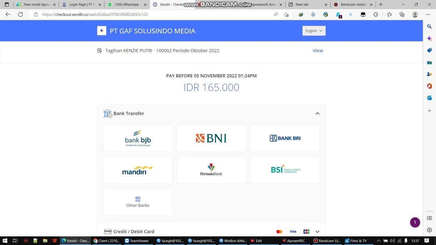Open the sidebar Office icon
The image size is (436, 245).
click(x=430, y=86)
